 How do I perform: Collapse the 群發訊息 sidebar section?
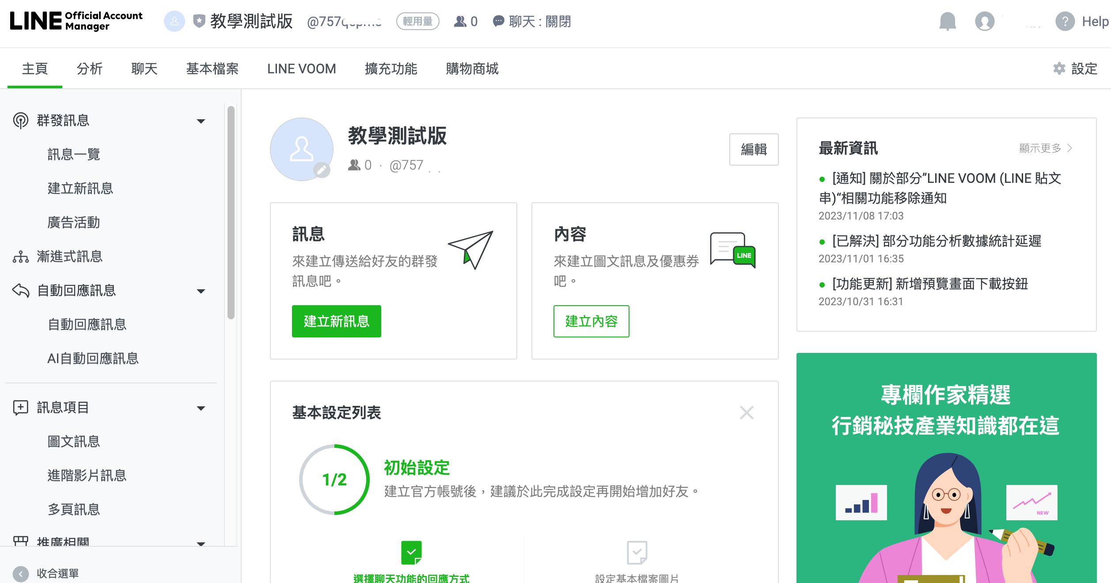pos(201,121)
